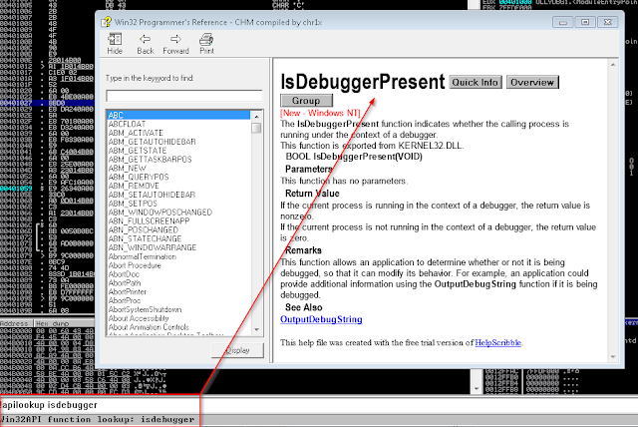
Task: Click keyword list scroll down arrow
Action: click(256, 329)
